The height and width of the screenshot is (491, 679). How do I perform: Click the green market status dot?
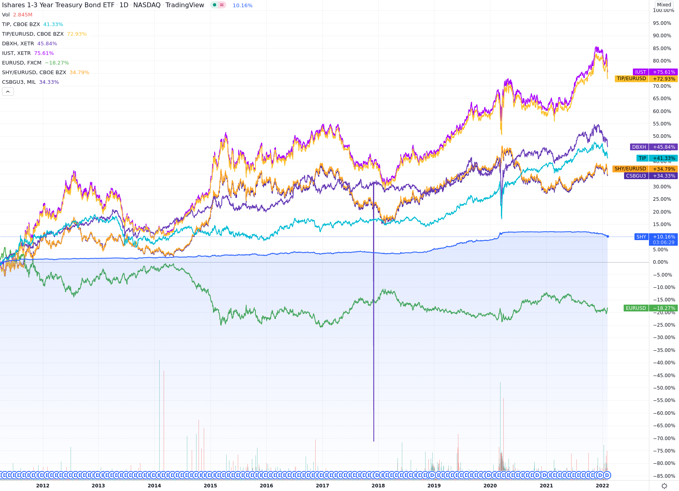coord(215,5)
